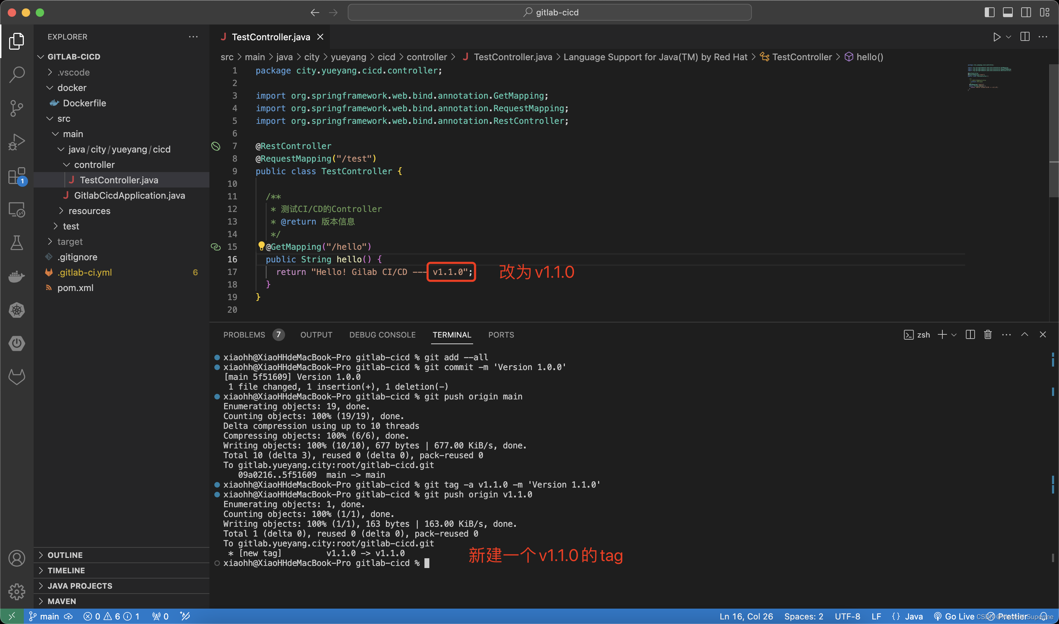Collapse the docker folder

71,87
